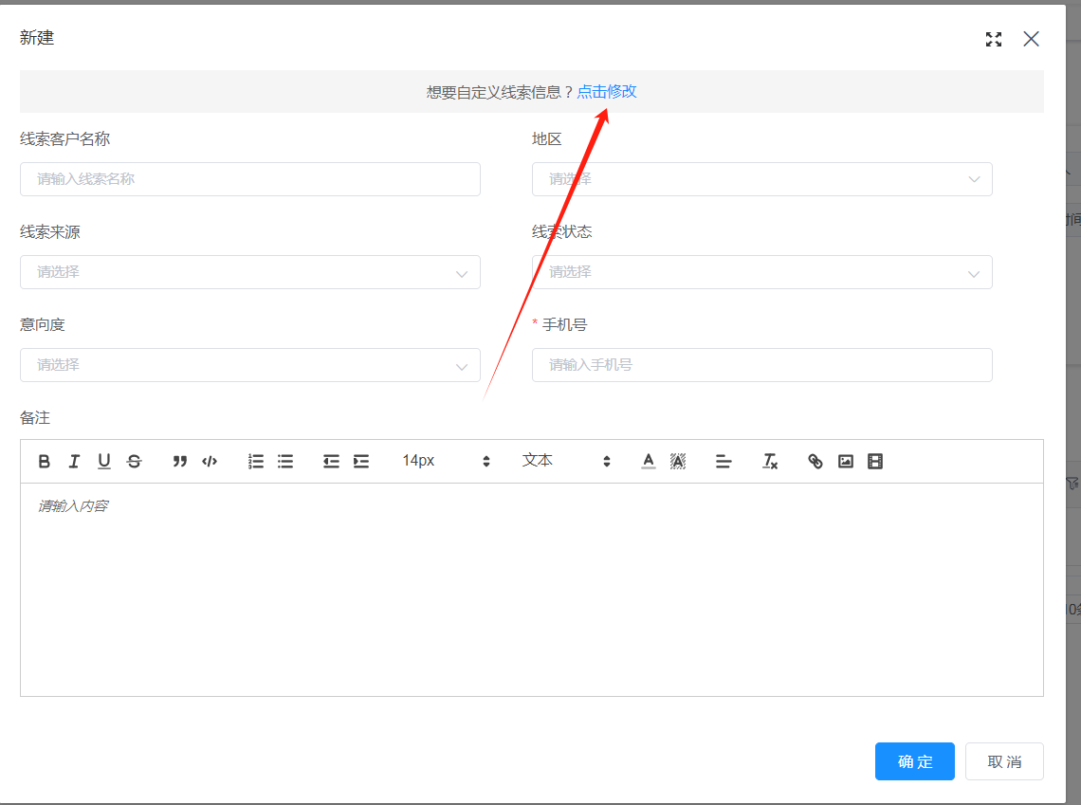Open the 地区 region dropdown
Image resolution: width=1081 pixels, height=805 pixels.
point(761,179)
